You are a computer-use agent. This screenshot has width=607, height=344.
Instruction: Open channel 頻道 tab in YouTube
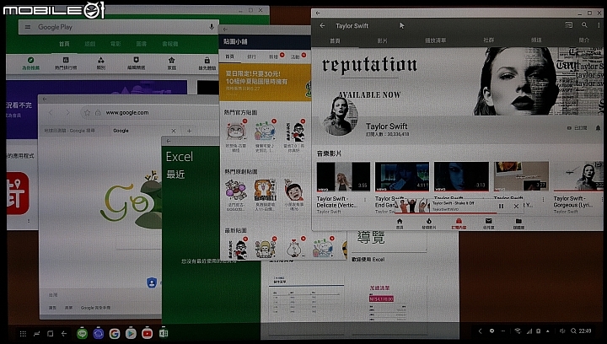(x=536, y=40)
